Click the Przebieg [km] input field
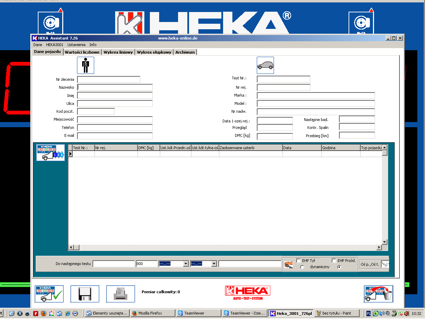Viewport: 440px width, 330px height. [x=357, y=135]
